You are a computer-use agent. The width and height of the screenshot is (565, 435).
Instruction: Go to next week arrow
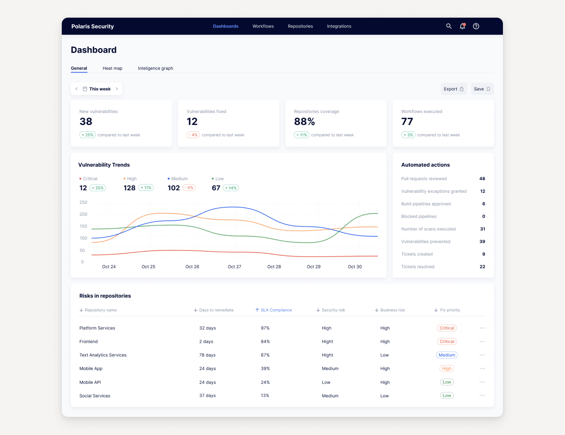coord(117,89)
